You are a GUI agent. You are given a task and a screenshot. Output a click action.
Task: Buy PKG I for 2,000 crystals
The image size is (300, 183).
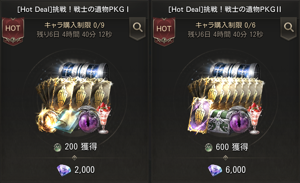pyautogui.click(x=76, y=170)
